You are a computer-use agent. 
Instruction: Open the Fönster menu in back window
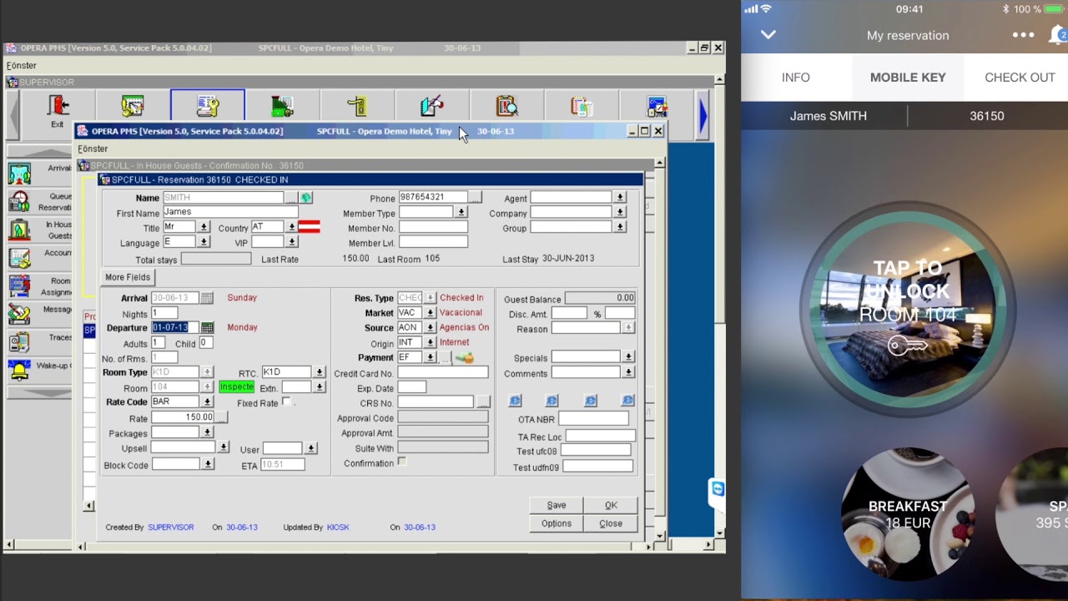click(x=22, y=65)
